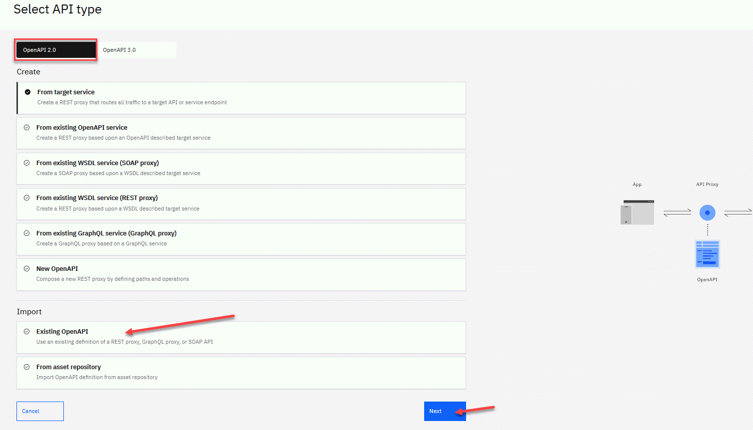Click the blue API Proxy circle icon
This screenshot has width=753, height=430.
[x=707, y=213]
